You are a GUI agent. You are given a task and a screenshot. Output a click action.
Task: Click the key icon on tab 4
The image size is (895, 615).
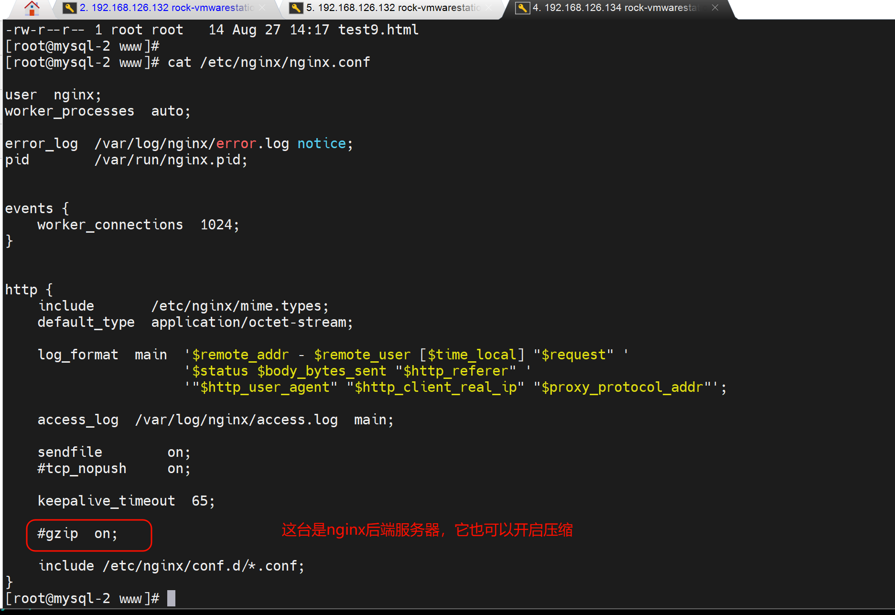click(523, 8)
